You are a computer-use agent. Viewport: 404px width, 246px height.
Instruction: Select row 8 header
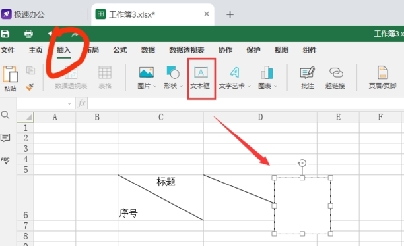pyautogui.click(x=25, y=236)
